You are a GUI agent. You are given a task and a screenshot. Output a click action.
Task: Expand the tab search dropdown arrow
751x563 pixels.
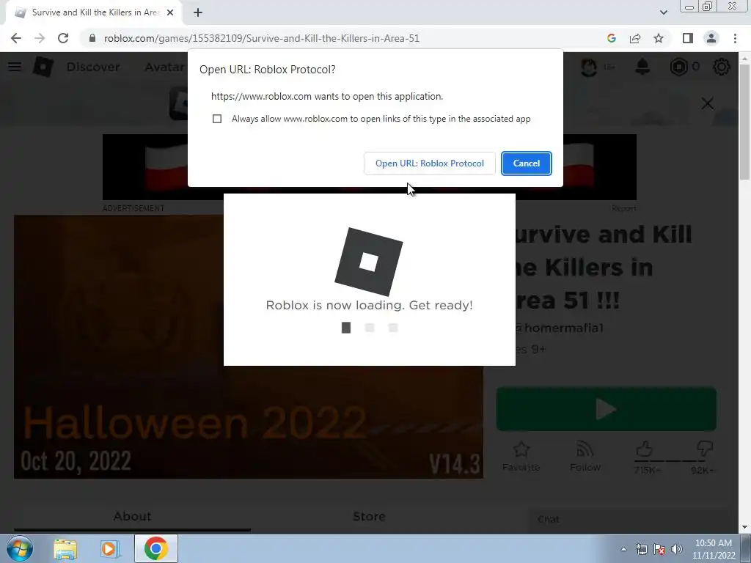click(663, 13)
